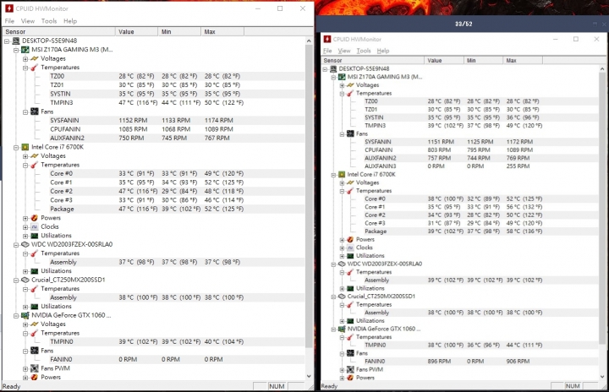Image resolution: width=609 pixels, height=392 pixels.
Task: Click the HWMonitor app icon in left title bar
Action: coord(8,8)
